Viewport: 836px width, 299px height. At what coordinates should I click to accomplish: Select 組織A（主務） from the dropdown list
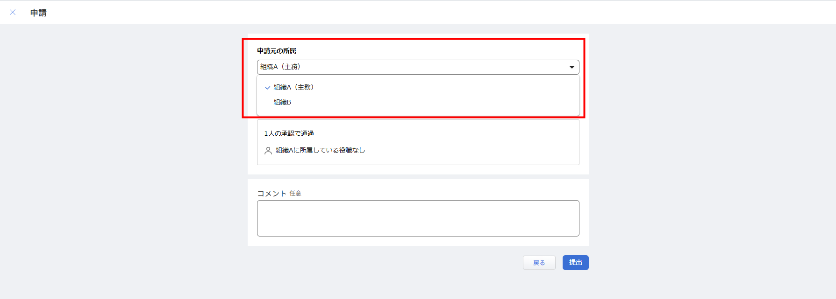pyautogui.click(x=293, y=87)
